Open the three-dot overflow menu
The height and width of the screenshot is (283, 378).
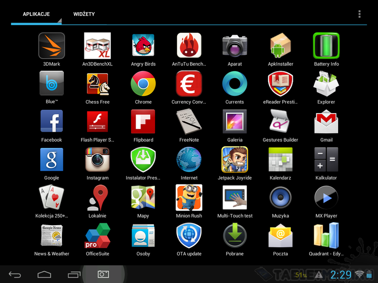(360, 14)
